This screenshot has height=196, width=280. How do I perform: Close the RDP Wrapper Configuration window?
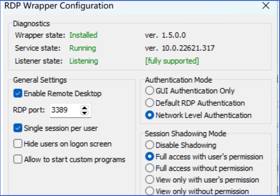coord(266,6)
